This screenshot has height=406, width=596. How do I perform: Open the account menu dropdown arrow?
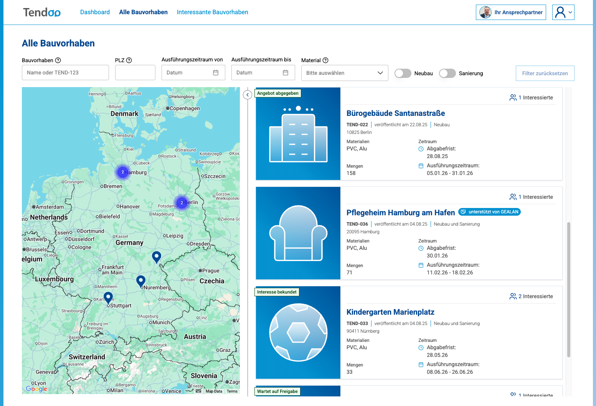570,12
